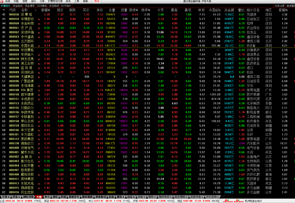Open the 扩展市场行情 menu
The height and width of the screenshot is (203, 295).
click(x=55, y=1)
